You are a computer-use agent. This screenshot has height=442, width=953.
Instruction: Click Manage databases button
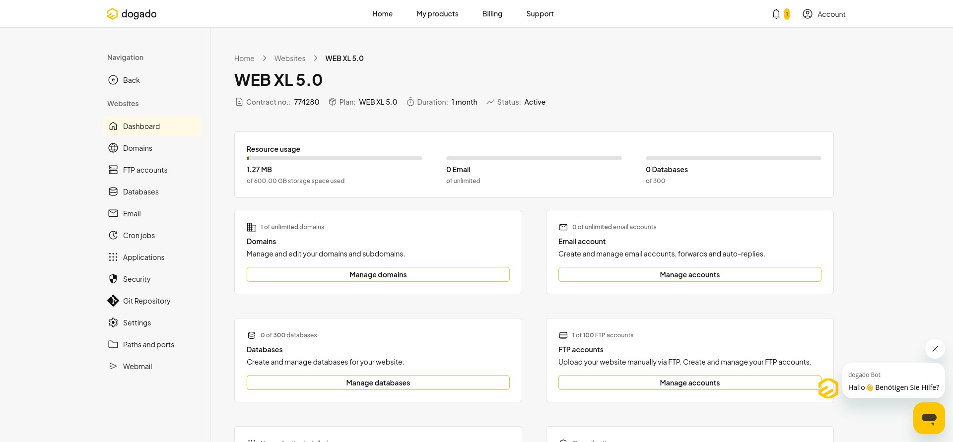[x=378, y=382]
